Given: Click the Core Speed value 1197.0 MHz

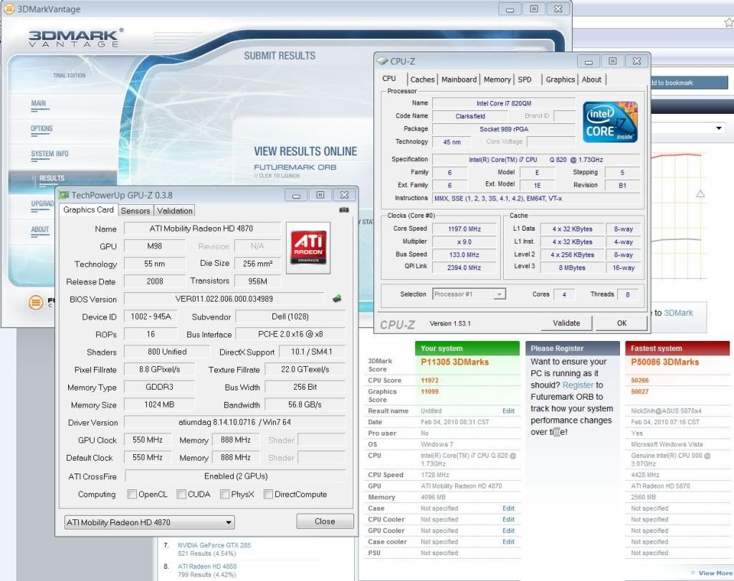Looking at the screenshot, I should tap(464, 229).
